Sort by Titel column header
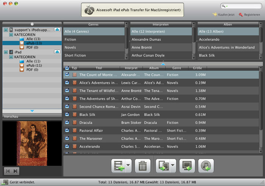 pyautogui.click(x=99, y=68)
